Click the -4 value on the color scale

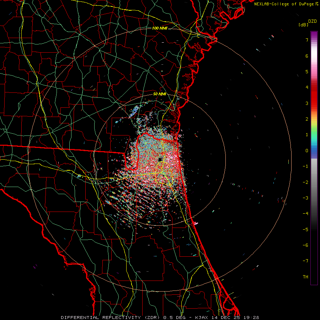point(305,213)
